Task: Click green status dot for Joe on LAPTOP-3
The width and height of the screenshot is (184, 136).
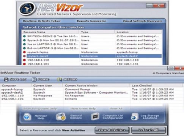Action: click(24, 44)
